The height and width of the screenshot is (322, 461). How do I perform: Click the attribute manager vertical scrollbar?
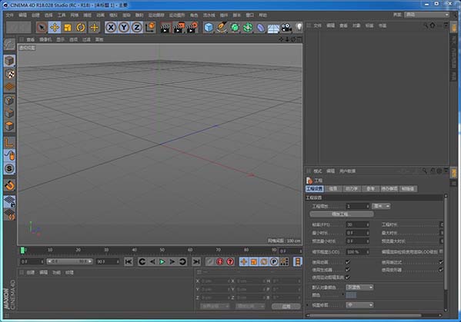446,242
